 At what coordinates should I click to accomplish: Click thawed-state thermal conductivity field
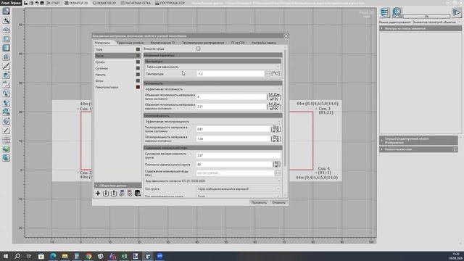tap(233, 129)
